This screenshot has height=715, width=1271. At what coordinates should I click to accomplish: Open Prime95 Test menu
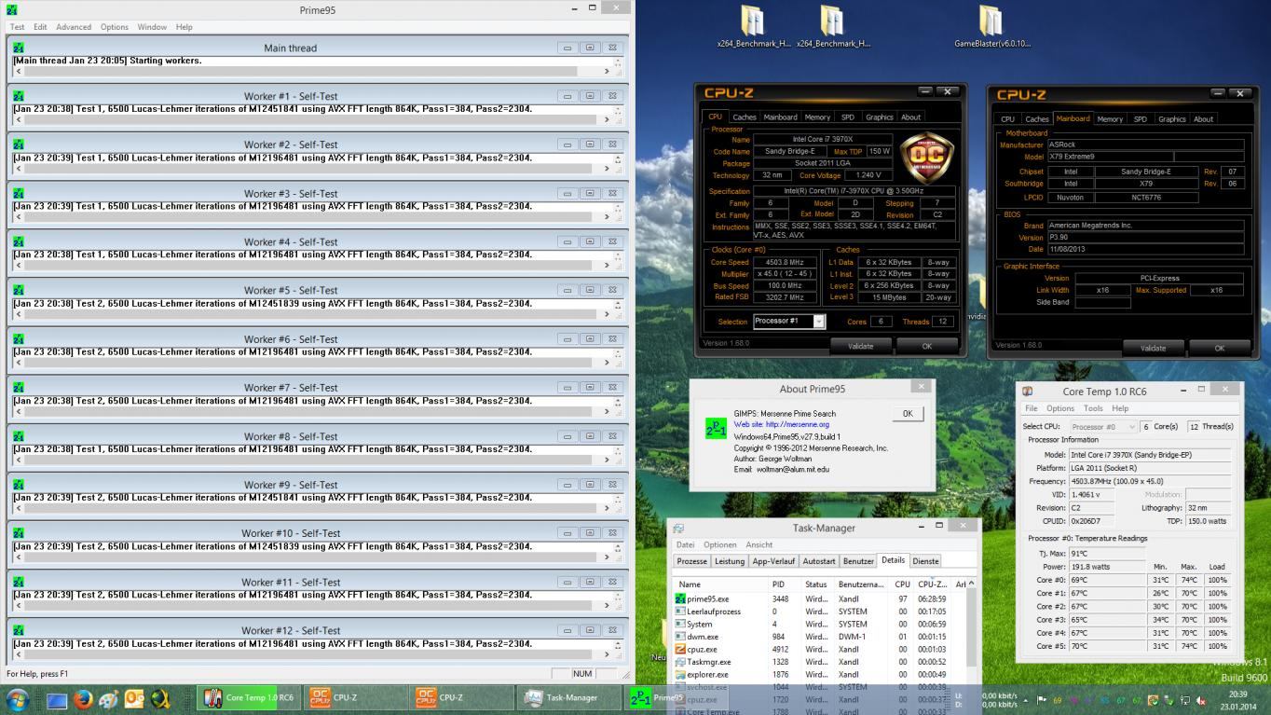18,27
